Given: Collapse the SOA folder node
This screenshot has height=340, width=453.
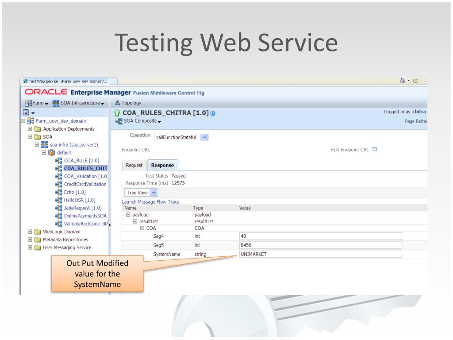Looking at the screenshot, I should click(30, 137).
